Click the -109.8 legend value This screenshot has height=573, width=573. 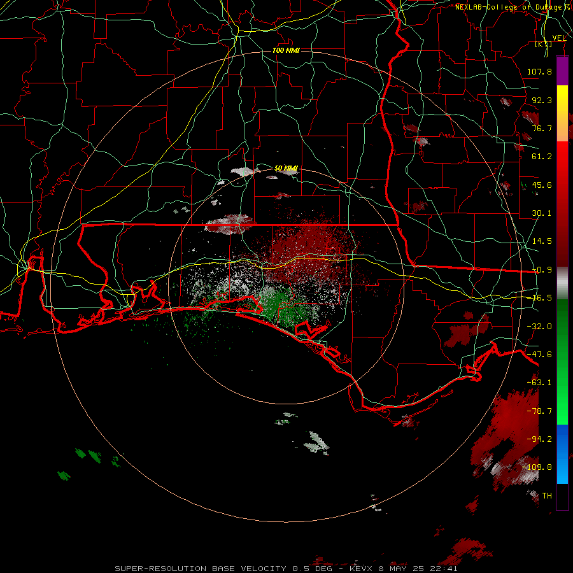tap(537, 467)
